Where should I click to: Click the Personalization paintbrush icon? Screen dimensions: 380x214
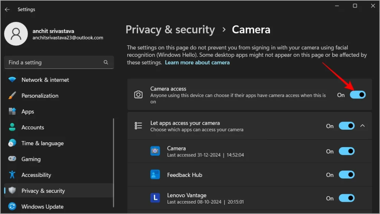click(x=12, y=95)
